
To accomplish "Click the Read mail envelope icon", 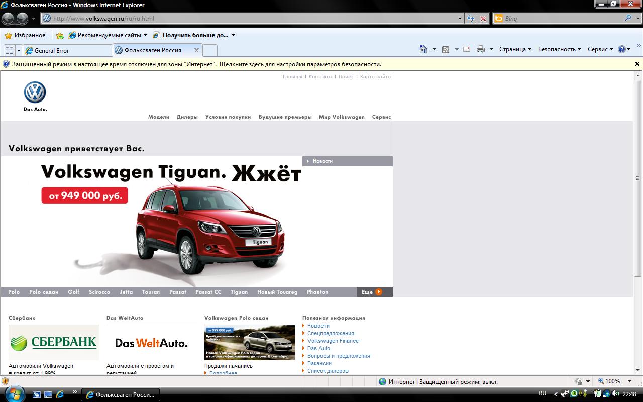I will click(x=467, y=49).
